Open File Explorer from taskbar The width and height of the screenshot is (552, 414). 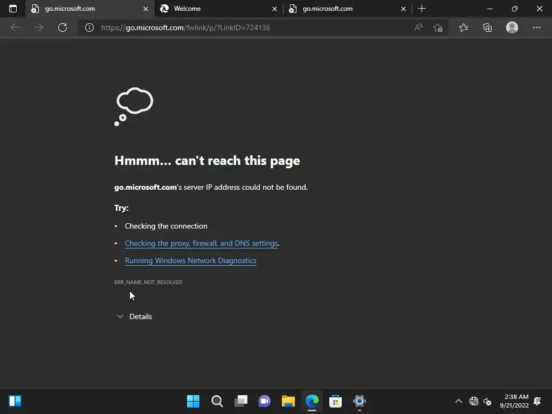click(288, 401)
